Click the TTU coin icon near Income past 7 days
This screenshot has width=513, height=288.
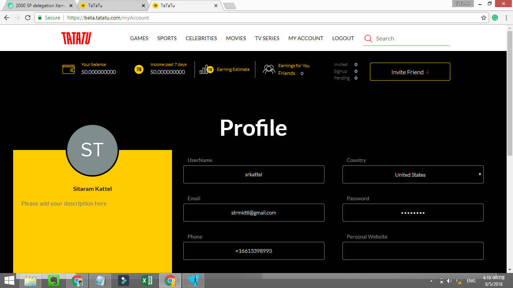[139, 69]
